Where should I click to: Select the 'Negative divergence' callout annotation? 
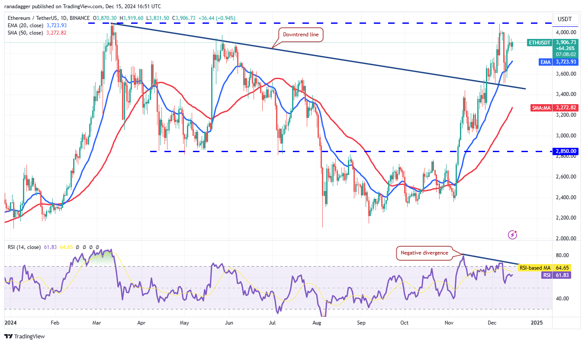tap(424, 253)
